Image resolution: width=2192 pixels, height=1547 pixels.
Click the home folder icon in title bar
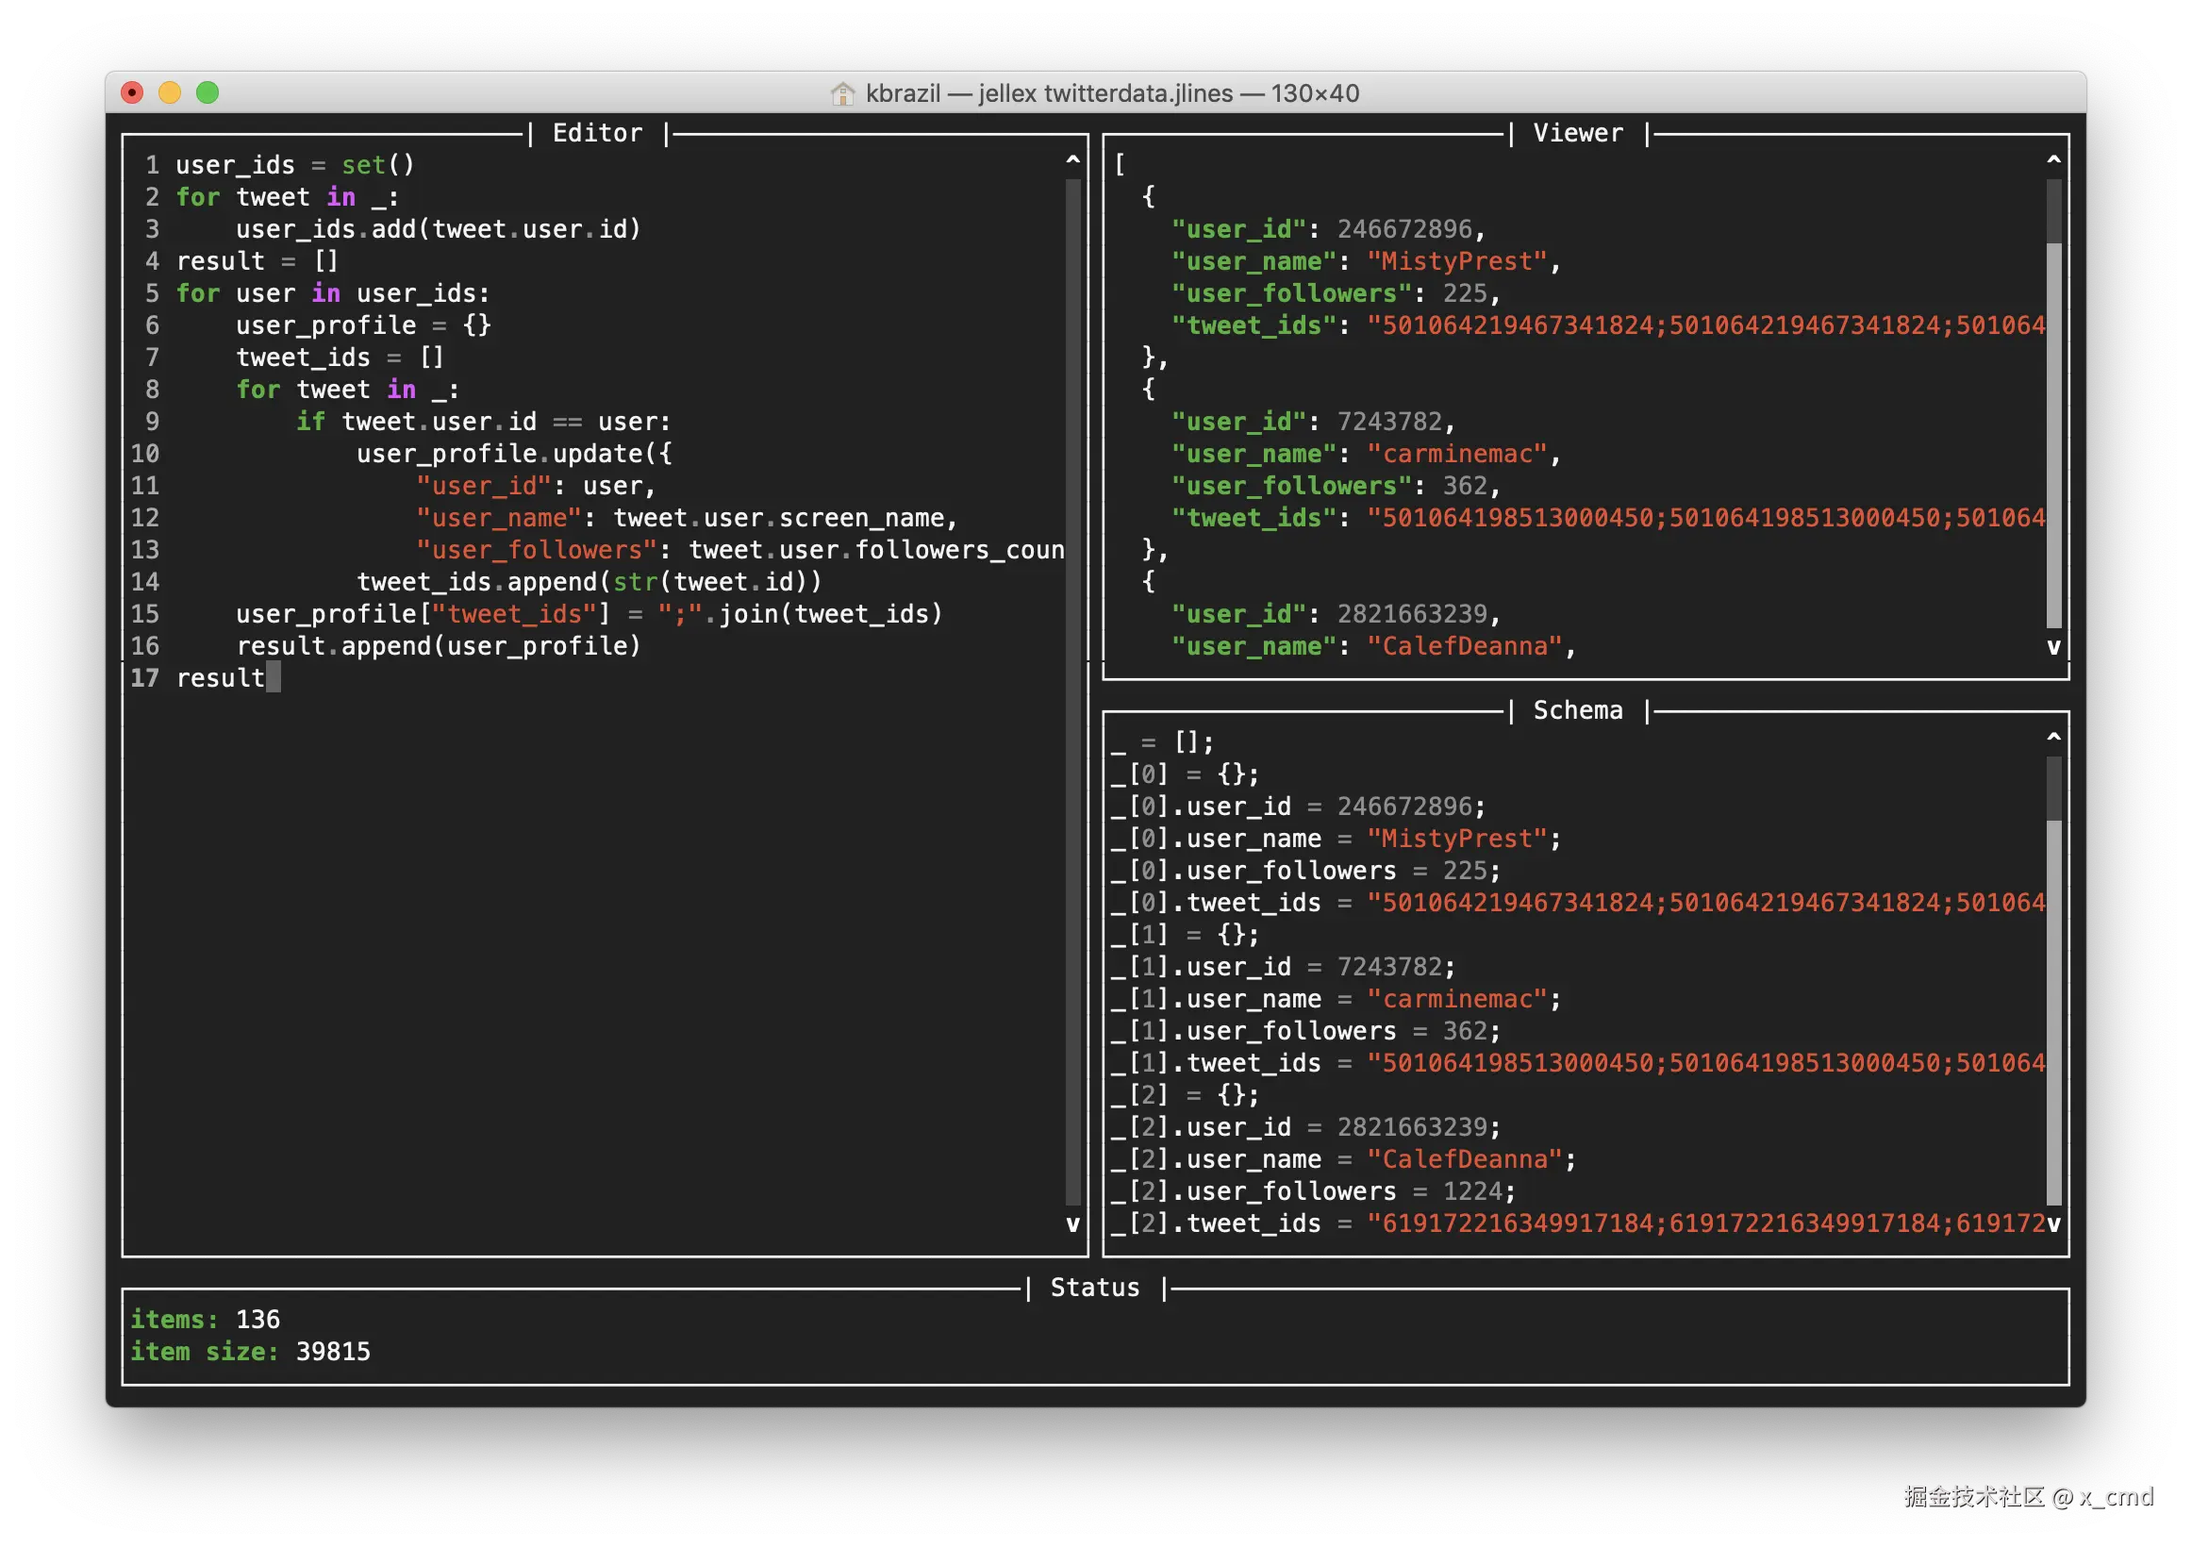pyautogui.click(x=842, y=92)
